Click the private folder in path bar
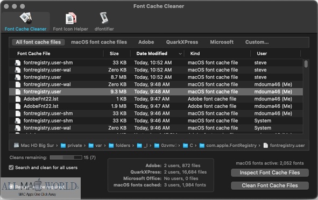This screenshot has height=200, width=318. tap(72, 146)
